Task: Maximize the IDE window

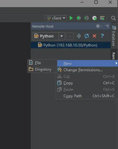Action: (96, 2)
